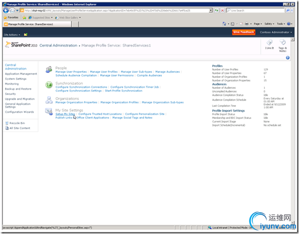Screen dimensions: 299x234
Task: Open the Page menu in command bar
Action: click(257, 24)
